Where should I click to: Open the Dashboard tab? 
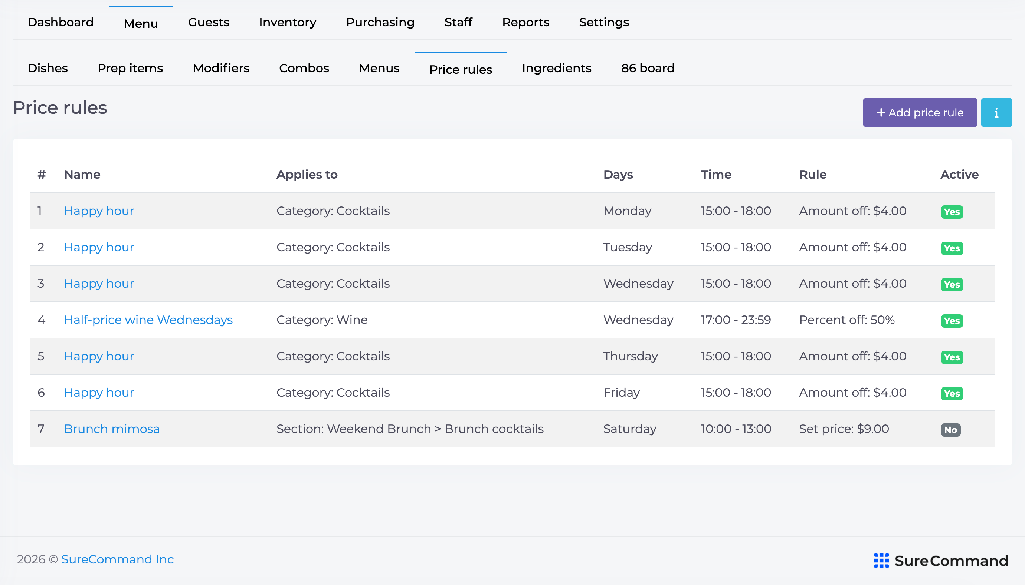pos(61,22)
